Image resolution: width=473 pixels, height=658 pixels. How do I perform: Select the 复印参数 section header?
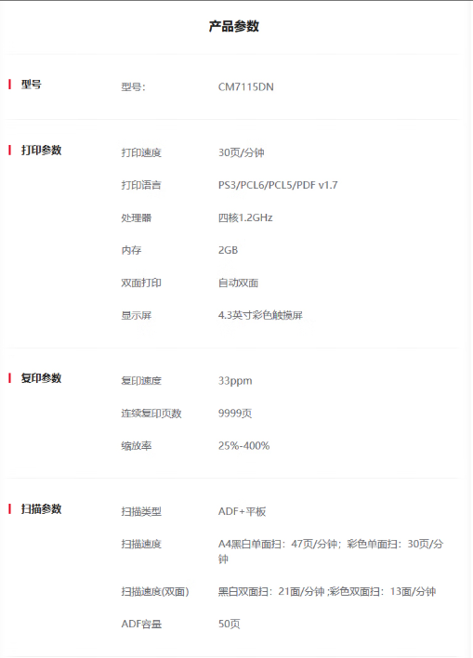coord(42,378)
